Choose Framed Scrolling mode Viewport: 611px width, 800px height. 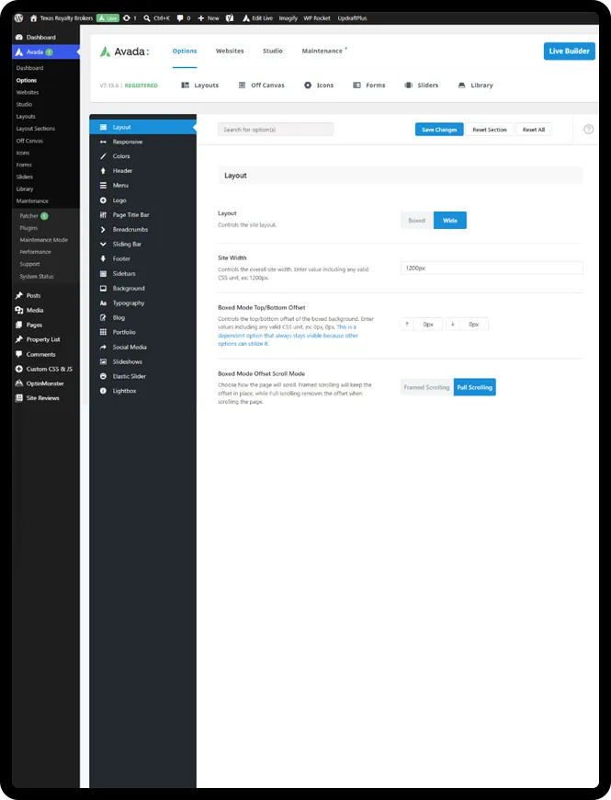427,387
